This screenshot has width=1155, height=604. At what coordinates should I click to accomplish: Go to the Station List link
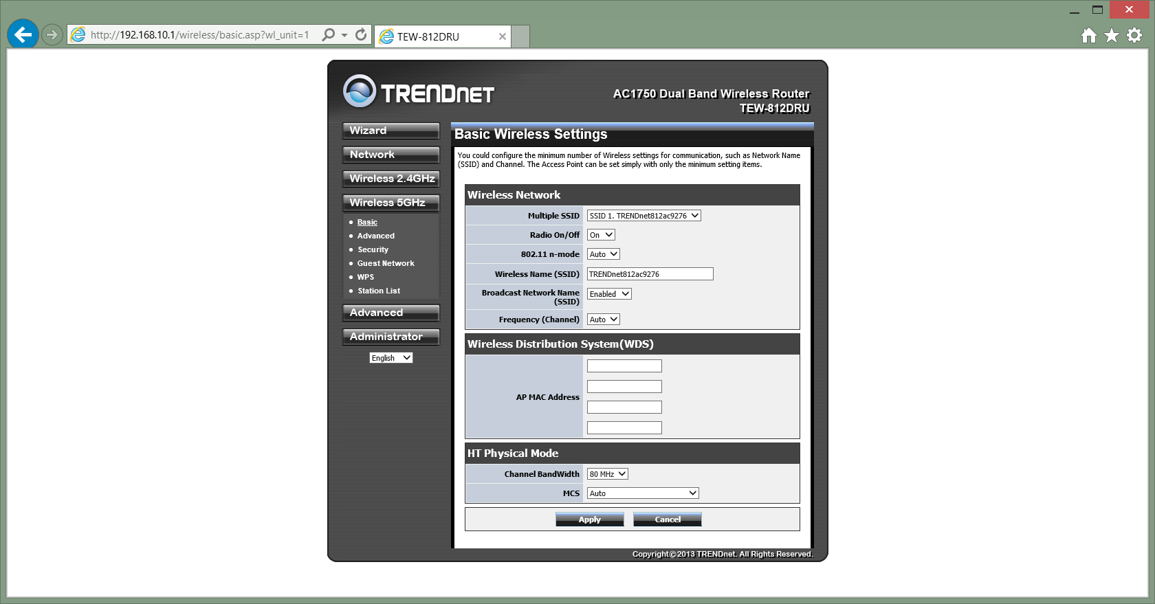[379, 291]
